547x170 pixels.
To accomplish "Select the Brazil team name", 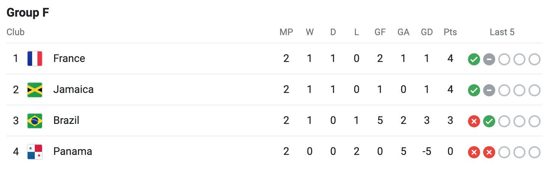I will coord(66,121).
